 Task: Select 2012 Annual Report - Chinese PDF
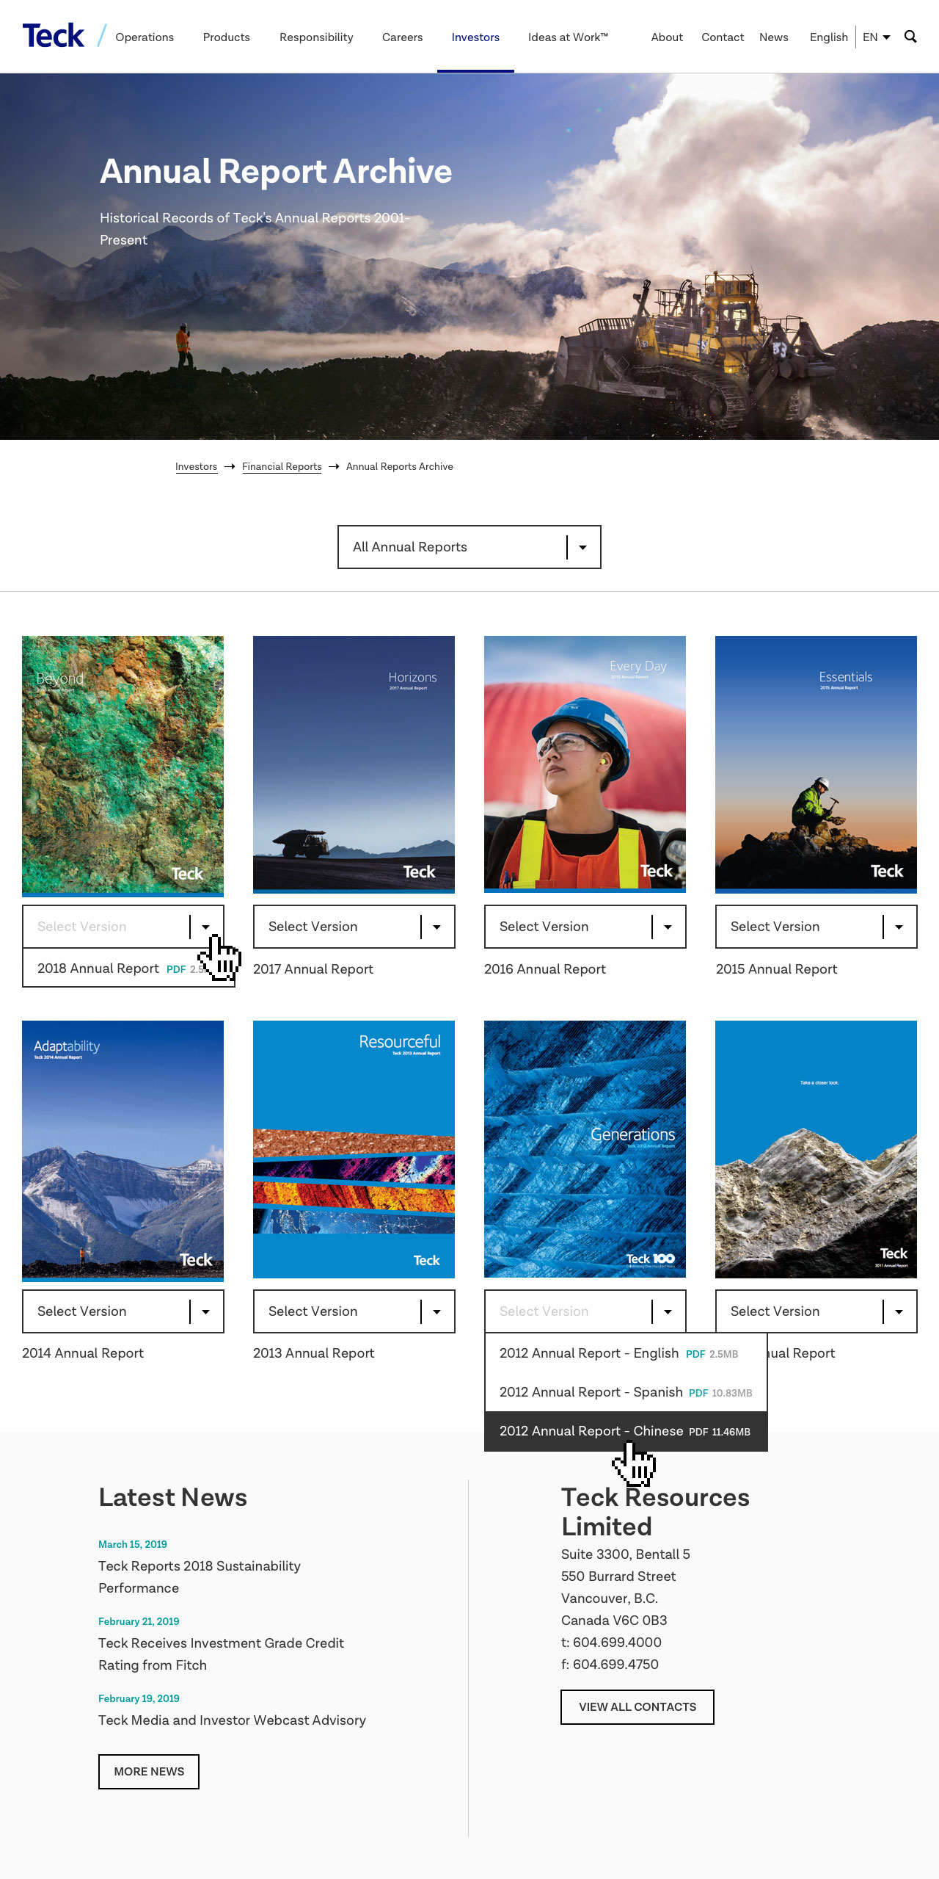point(626,1431)
